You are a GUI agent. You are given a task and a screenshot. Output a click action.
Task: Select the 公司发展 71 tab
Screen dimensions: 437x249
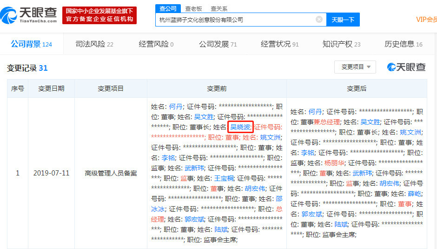tap(218, 44)
